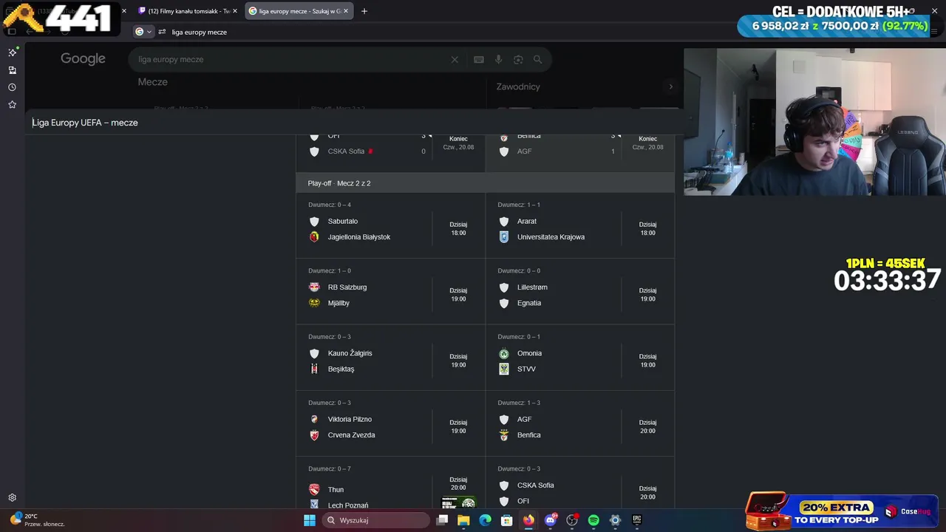946x532 pixels.
Task: Show next items arrow beside Zawodnicy
Action: [670, 86]
